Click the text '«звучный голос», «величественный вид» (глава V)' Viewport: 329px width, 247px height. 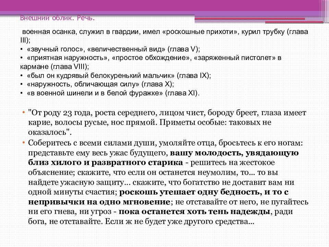click(113, 49)
